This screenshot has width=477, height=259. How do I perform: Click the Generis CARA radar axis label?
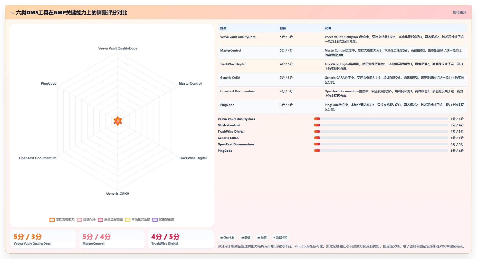[118, 193]
